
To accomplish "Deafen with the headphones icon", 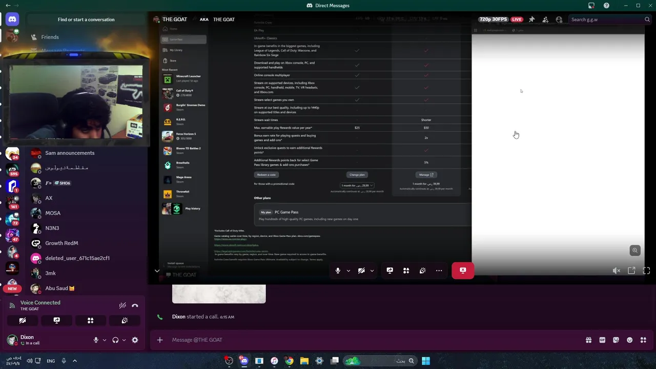I will tap(115, 340).
